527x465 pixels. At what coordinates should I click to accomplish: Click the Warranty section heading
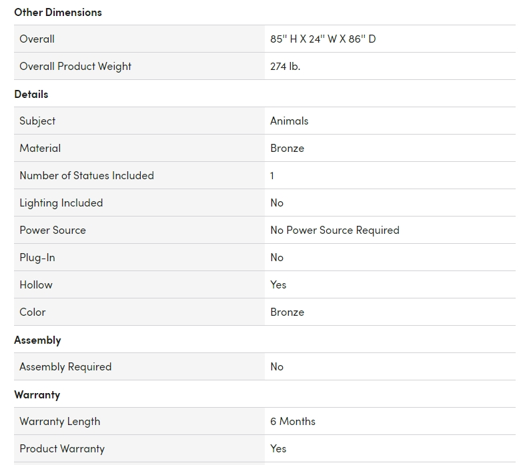pos(37,395)
